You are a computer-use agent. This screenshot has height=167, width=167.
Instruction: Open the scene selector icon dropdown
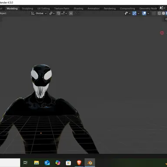pyautogui.click(x=162, y=8)
